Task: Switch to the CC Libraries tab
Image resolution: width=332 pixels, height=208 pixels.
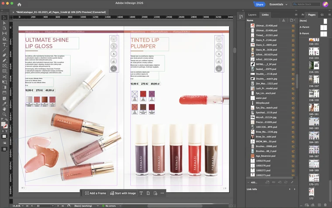Action: click(x=322, y=14)
